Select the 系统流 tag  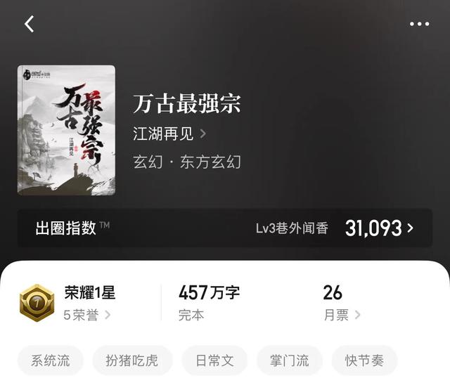point(51,360)
